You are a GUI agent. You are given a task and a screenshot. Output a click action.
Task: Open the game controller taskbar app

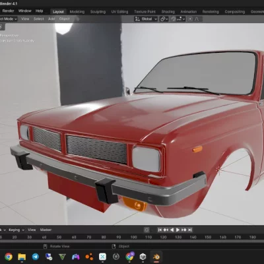(76, 257)
